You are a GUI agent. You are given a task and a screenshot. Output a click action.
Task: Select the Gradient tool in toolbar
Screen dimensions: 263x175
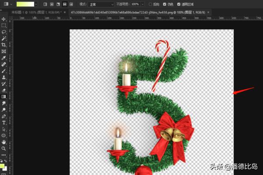pyautogui.click(x=4, y=96)
